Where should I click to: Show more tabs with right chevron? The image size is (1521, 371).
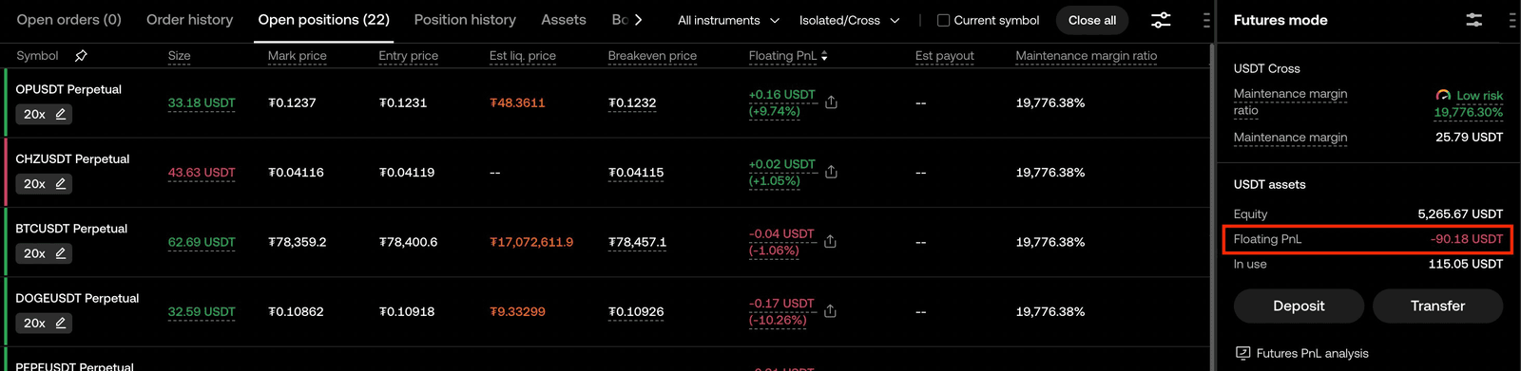tap(638, 20)
